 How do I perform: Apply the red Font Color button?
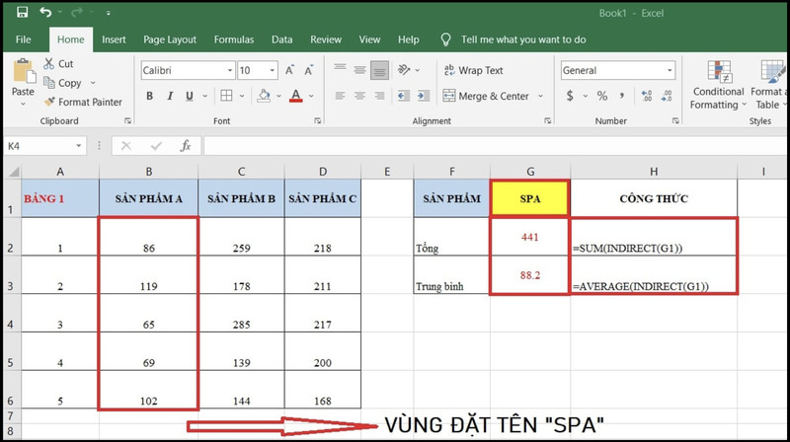pos(296,96)
